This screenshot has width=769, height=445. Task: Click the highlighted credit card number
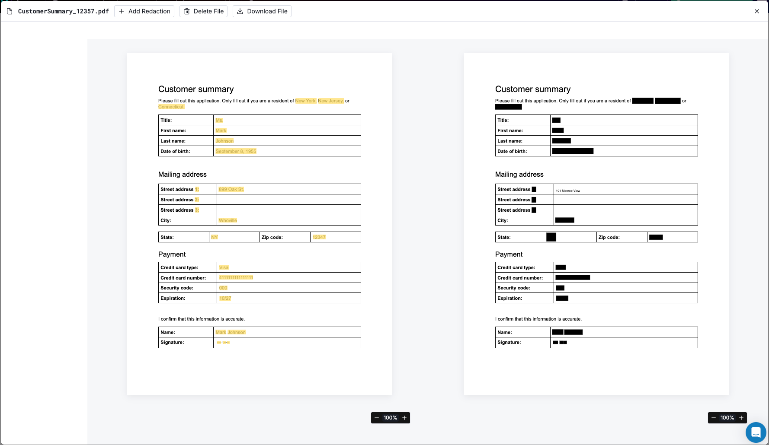[x=236, y=278]
